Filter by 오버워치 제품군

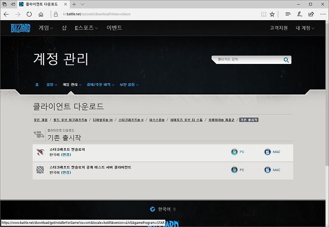click(x=221, y=120)
